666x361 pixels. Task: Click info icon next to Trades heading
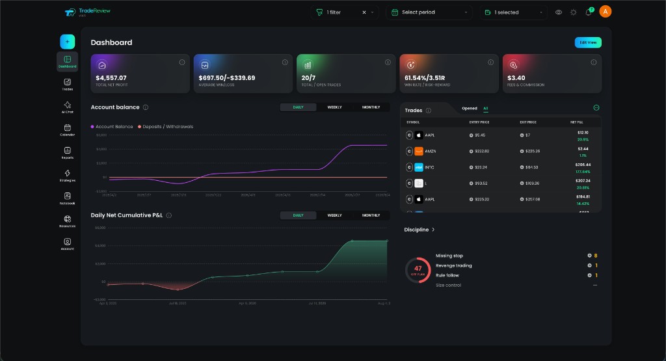(x=429, y=111)
